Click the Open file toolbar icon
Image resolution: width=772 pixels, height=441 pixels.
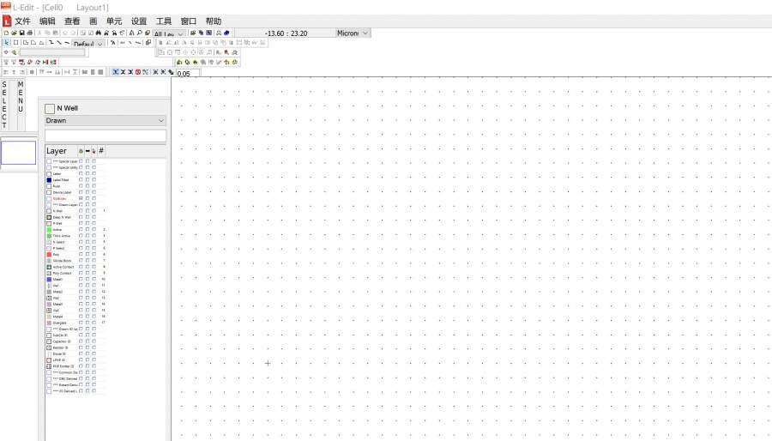click(x=15, y=33)
